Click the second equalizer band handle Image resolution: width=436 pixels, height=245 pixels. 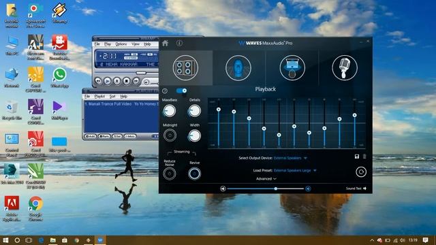pos(234,112)
